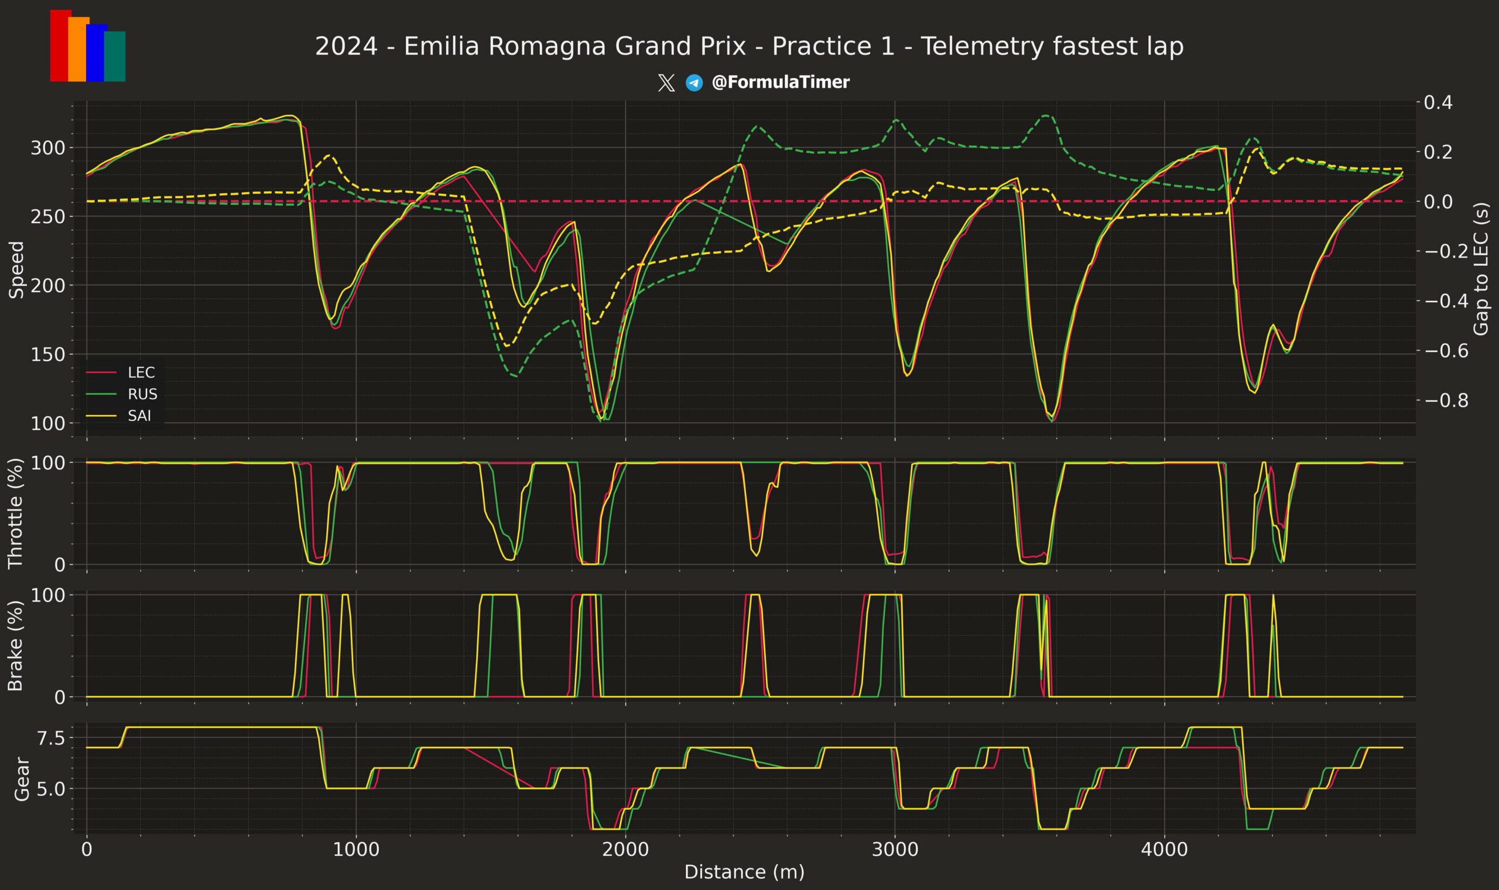Click the red LEC legend line swatch
The image size is (1499, 890).
click(x=101, y=372)
